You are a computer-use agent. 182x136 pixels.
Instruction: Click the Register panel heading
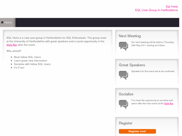pos(126,123)
